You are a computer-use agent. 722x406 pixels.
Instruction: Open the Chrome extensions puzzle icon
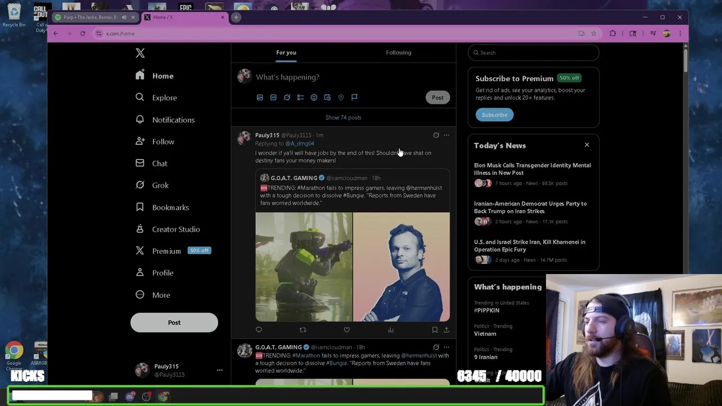click(613, 34)
